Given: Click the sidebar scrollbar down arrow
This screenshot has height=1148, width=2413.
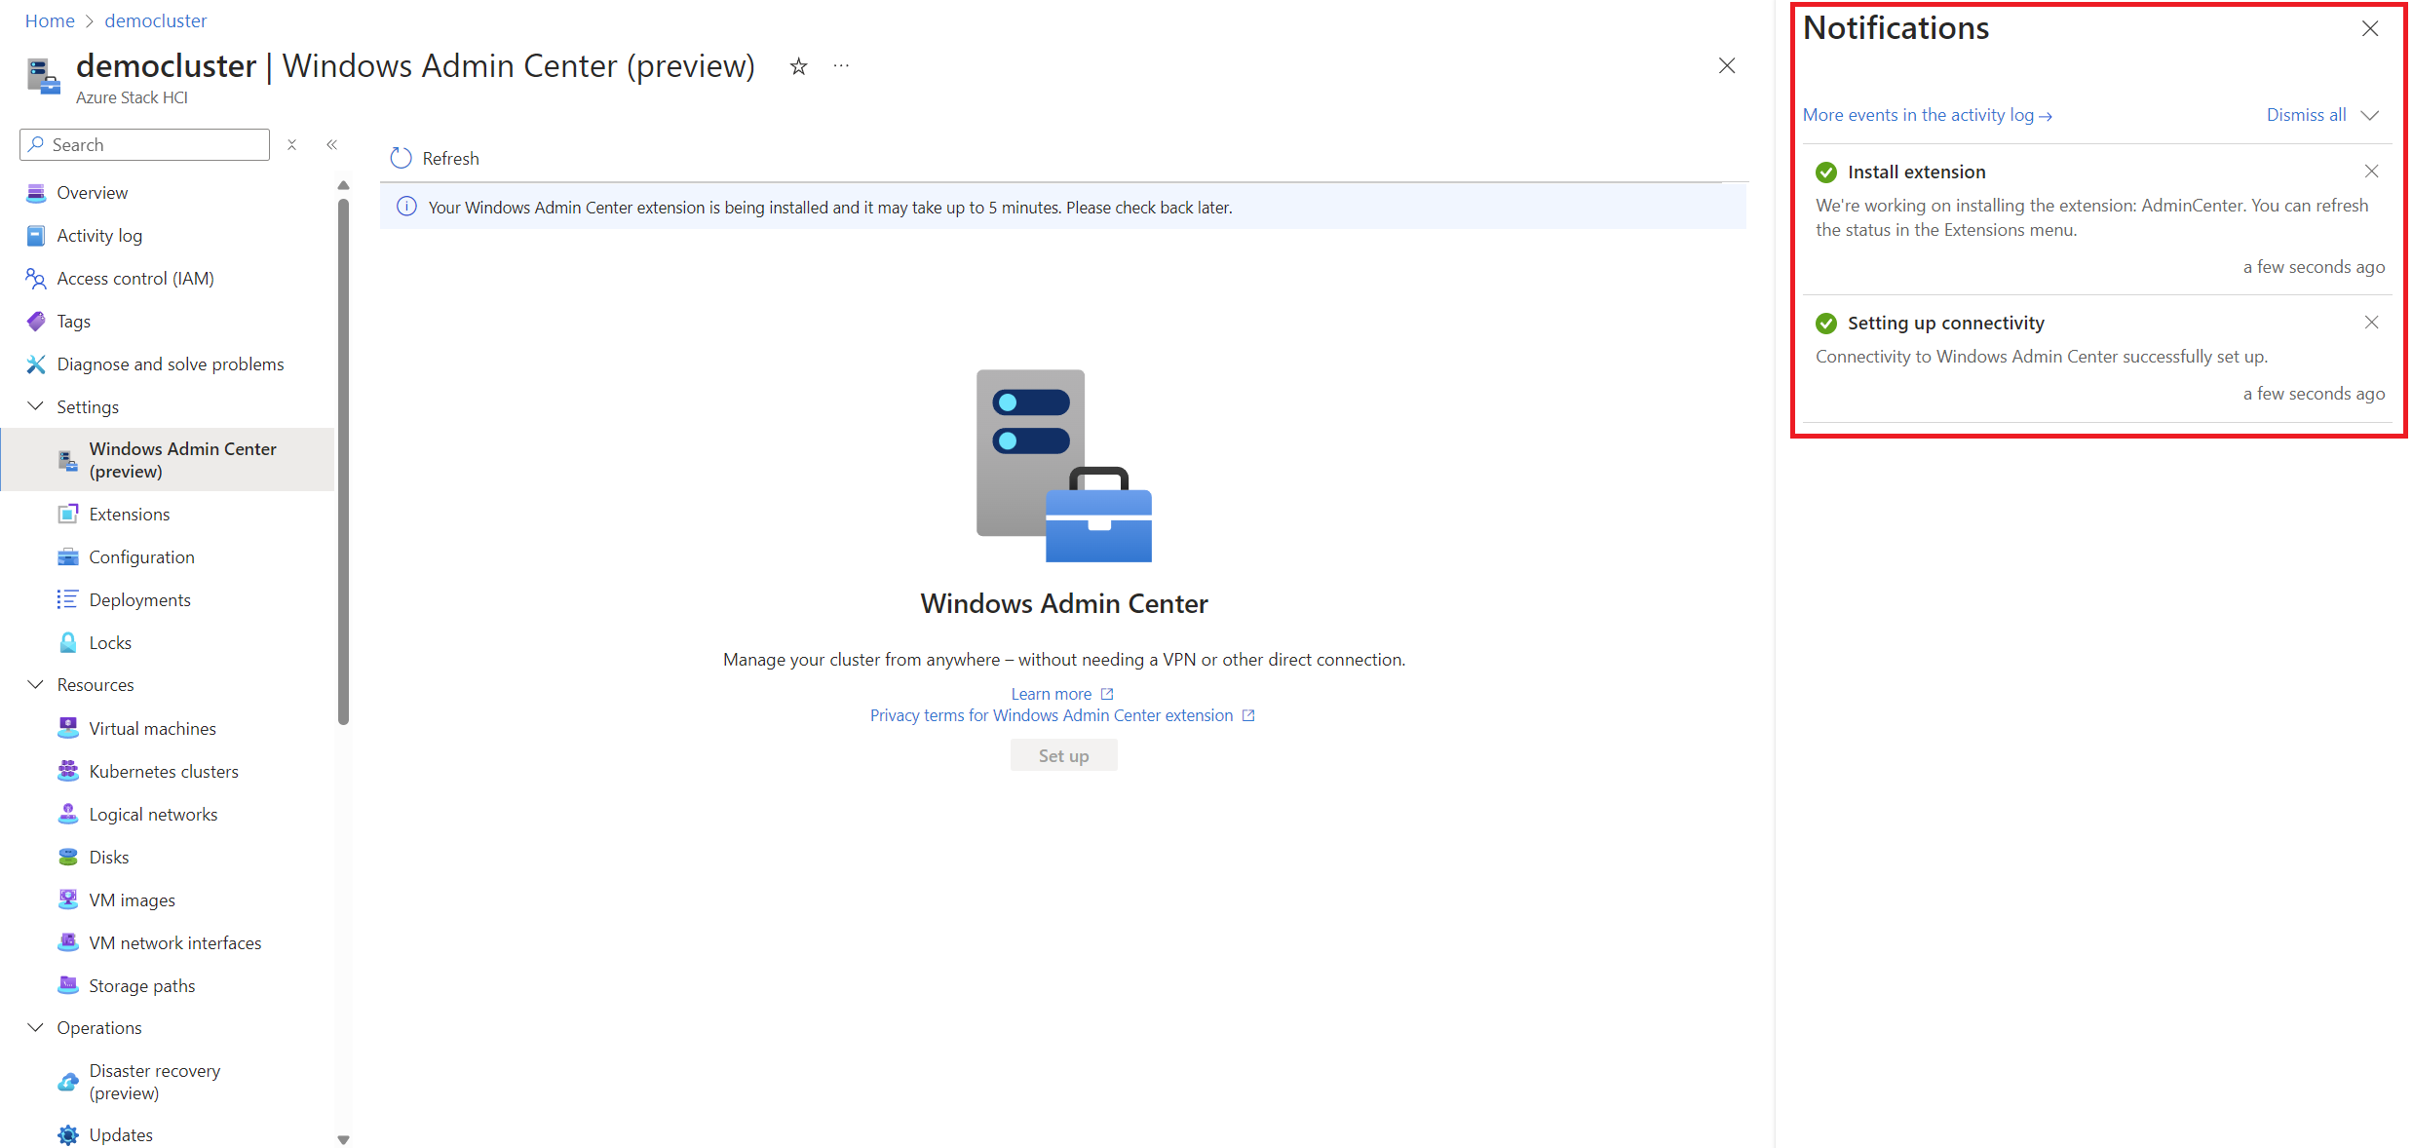Looking at the screenshot, I should (343, 1139).
